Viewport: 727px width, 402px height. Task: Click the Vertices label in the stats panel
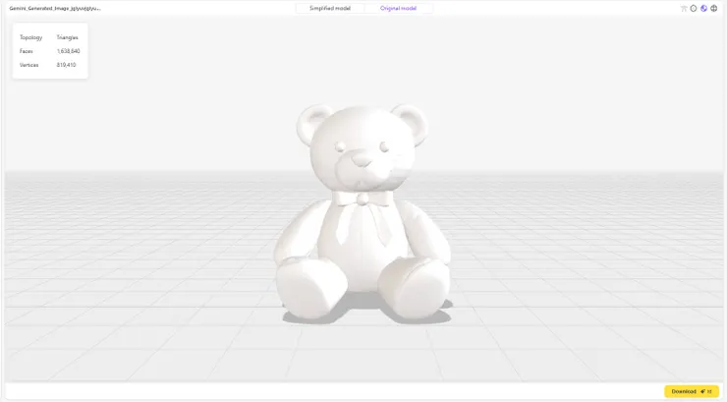pyautogui.click(x=28, y=65)
